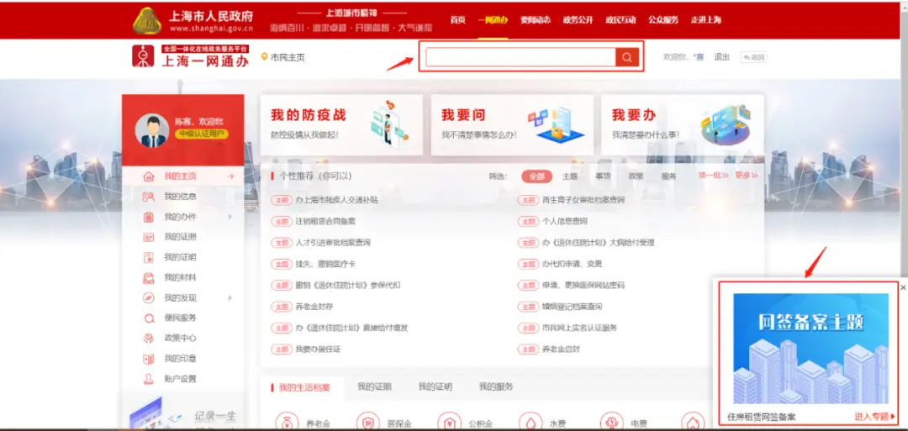Click the arrow next to 我的主页
This screenshot has width=908, height=431.
[230, 176]
